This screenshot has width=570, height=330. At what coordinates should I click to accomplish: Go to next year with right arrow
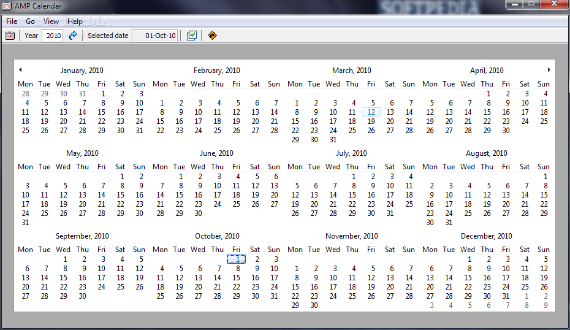coord(549,69)
